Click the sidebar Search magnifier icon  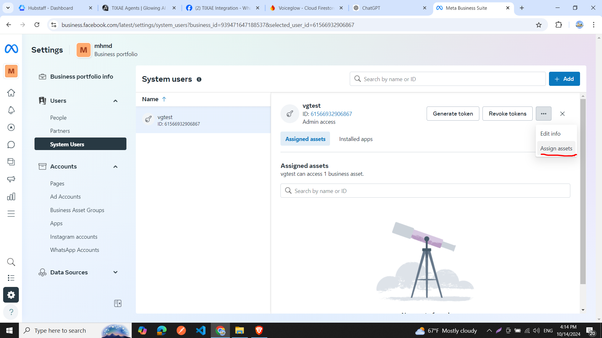pyautogui.click(x=11, y=262)
